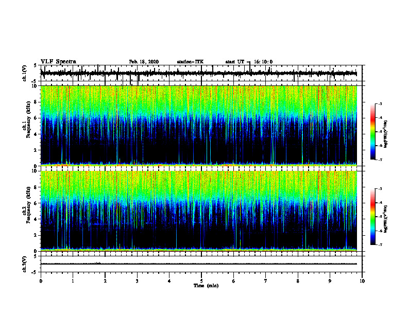Click the ch.1 frequency axis "8" tick label
Image resolution: width=408 pixels, height=315 pixels.
36,102
